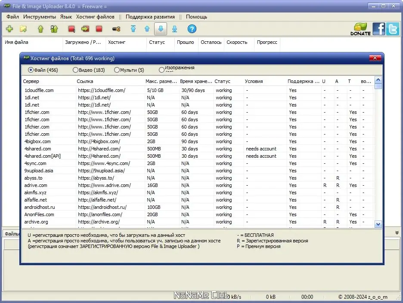Open the Язык menu
This screenshot has width=403, height=303.
(x=66, y=17)
